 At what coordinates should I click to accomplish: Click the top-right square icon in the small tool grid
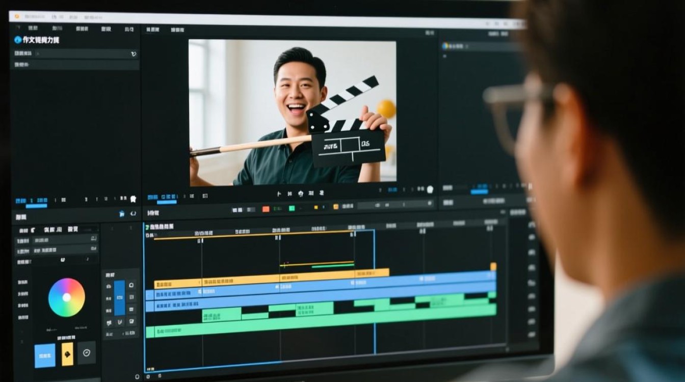(131, 286)
